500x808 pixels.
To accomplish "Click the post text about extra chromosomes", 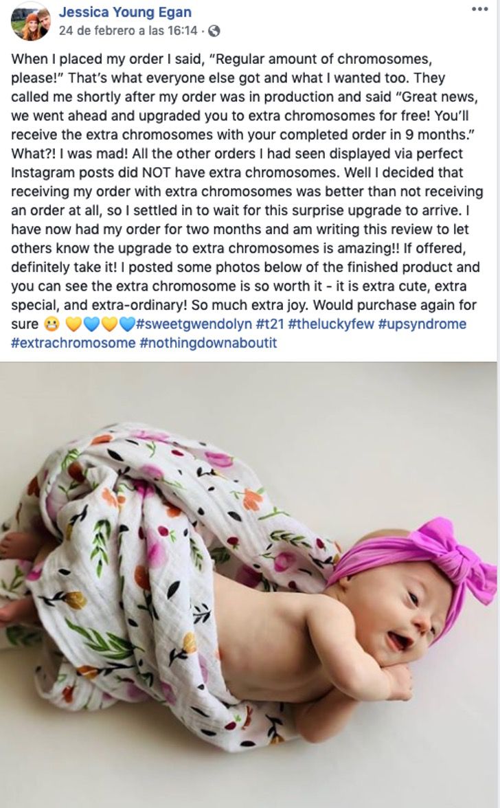I will coord(247,191).
